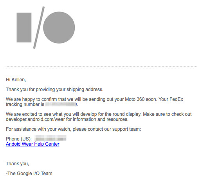Click the blurred US phone number
This screenshot has width=200, height=179.
point(51,139)
